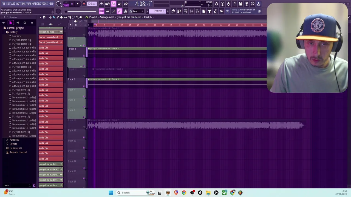Click the undo history circular arrow icon

pos(216,4)
